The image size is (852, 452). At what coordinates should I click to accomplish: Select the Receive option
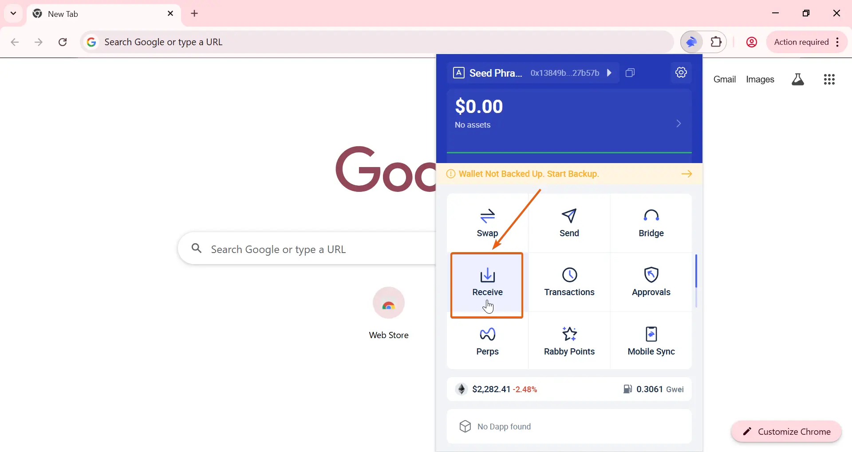(487, 285)
